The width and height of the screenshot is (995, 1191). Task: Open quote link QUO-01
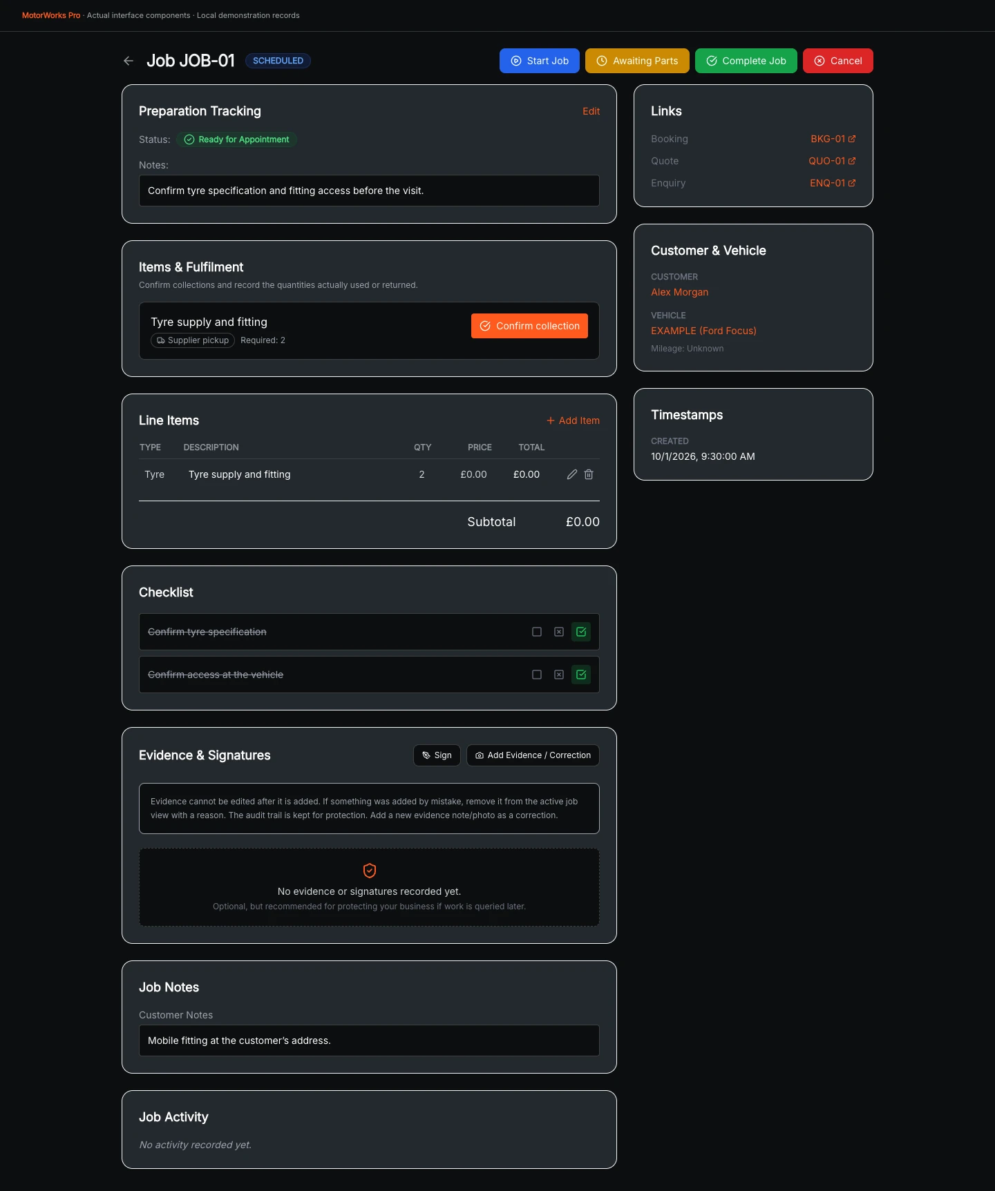coord(832,161)
